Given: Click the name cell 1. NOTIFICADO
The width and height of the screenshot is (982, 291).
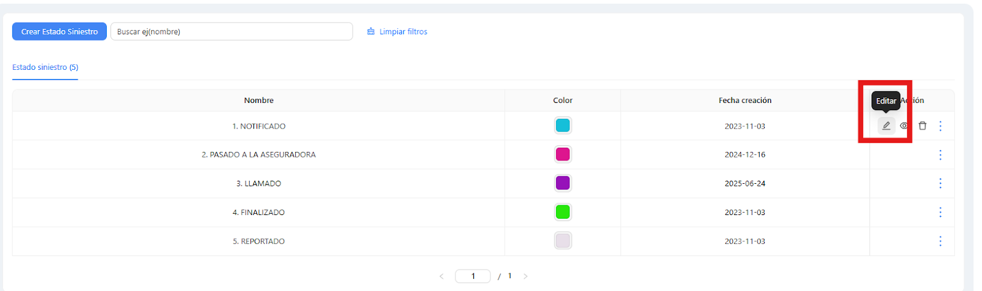Looking at the screenshot, I should 259,126.
